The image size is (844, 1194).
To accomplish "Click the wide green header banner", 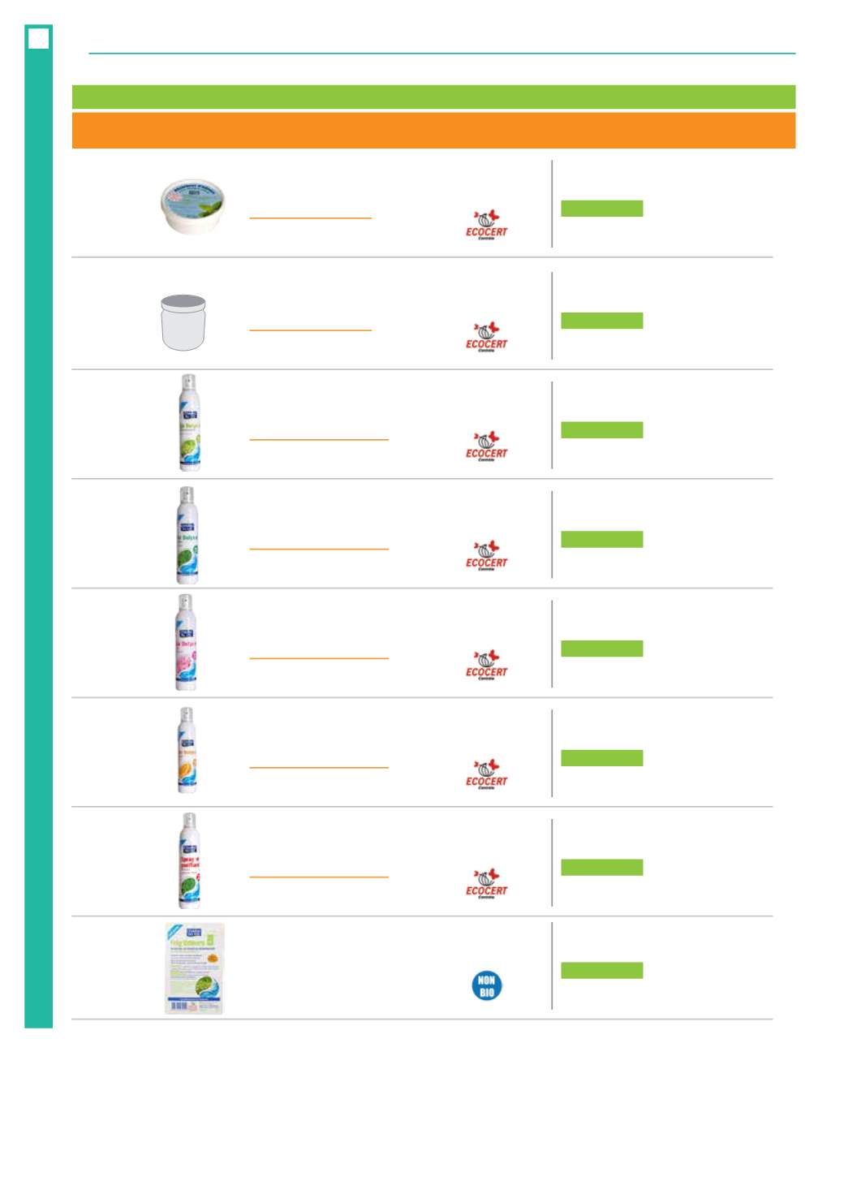I will [433, 97].
